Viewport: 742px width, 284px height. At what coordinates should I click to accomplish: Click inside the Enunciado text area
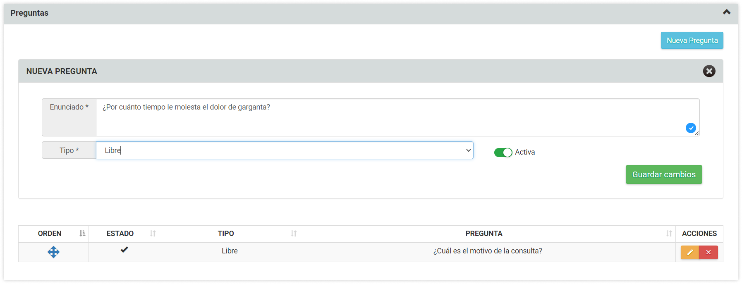click(x=397, y=117)
